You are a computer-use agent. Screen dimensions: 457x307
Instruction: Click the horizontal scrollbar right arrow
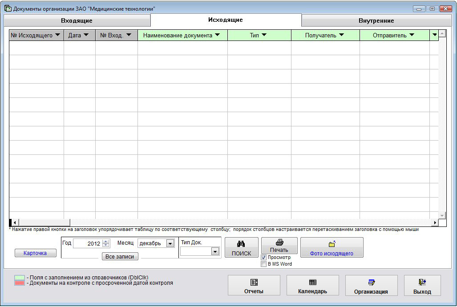(x=435, y=222)
